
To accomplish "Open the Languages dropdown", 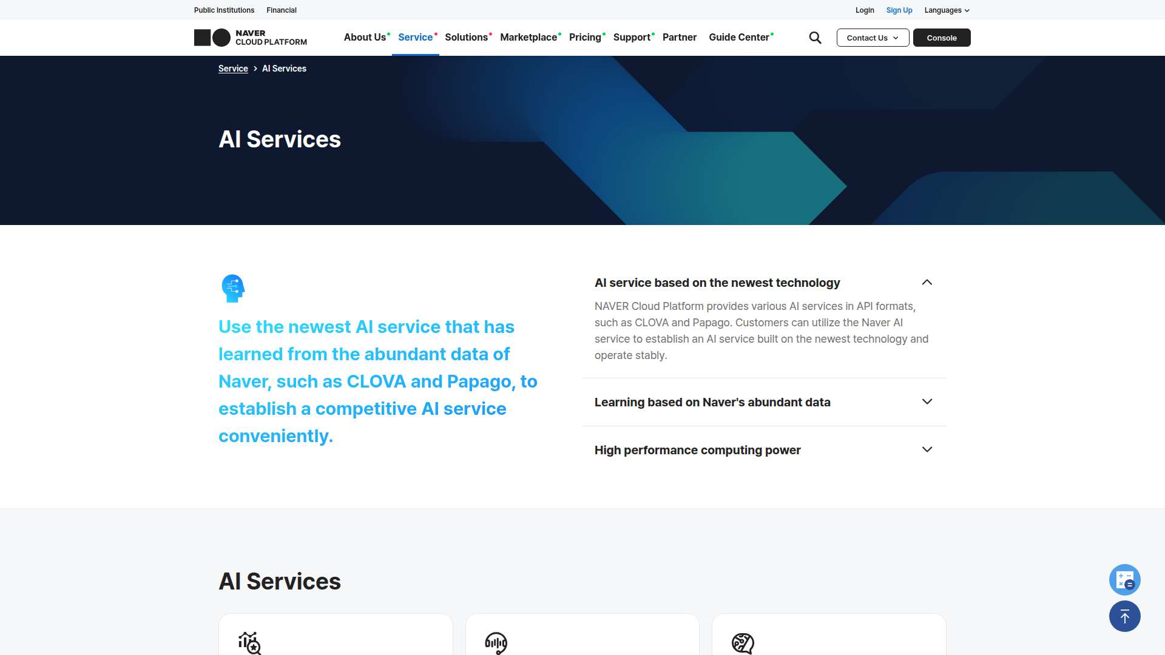I will pyautogui.click(x=947, y=10).
